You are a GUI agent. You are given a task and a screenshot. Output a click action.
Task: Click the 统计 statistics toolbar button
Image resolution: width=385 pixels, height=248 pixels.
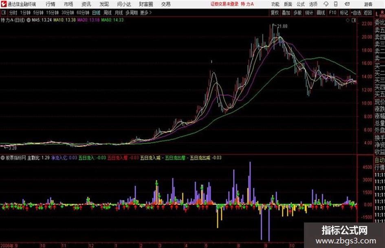[x=309, y=13]
